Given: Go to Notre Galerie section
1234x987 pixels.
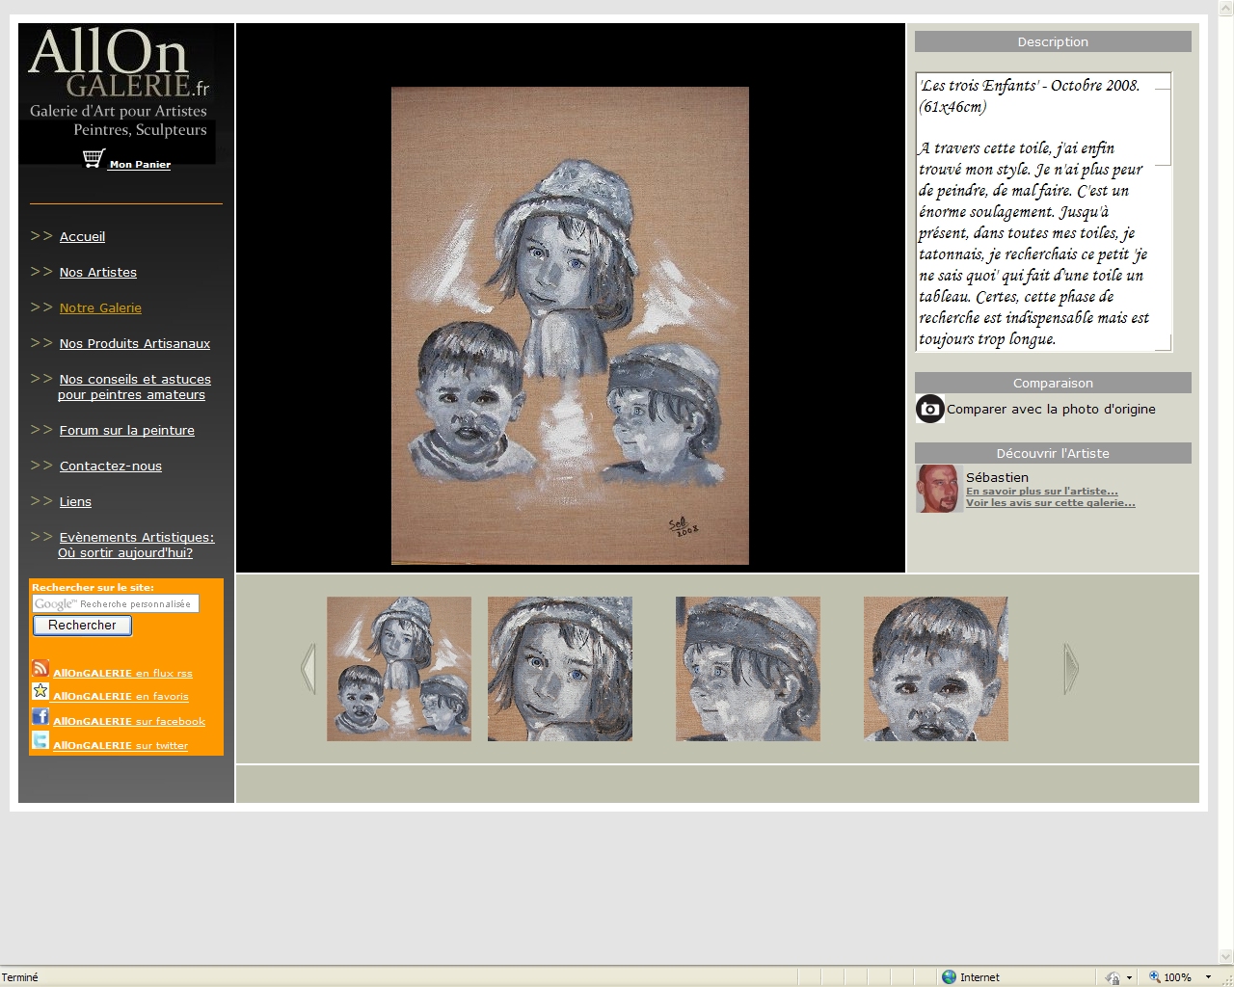Looking at the screenshot, I should pyautogui.click(x=100, y=308).
